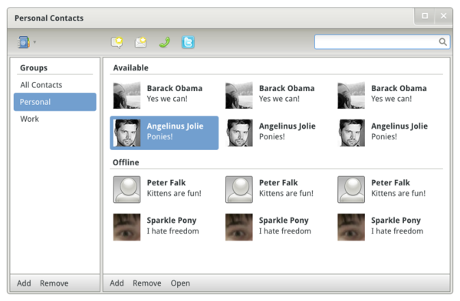Open the Twitter bird icon
Screen dimensions: 460x301
click(x=188, y=42)
